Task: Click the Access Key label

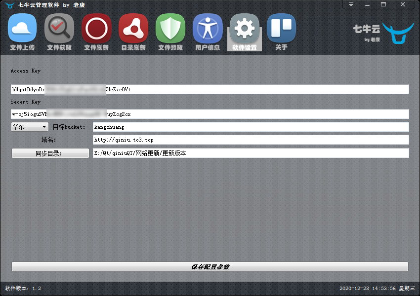Action: pyautogui.click(x=25, y=71)
